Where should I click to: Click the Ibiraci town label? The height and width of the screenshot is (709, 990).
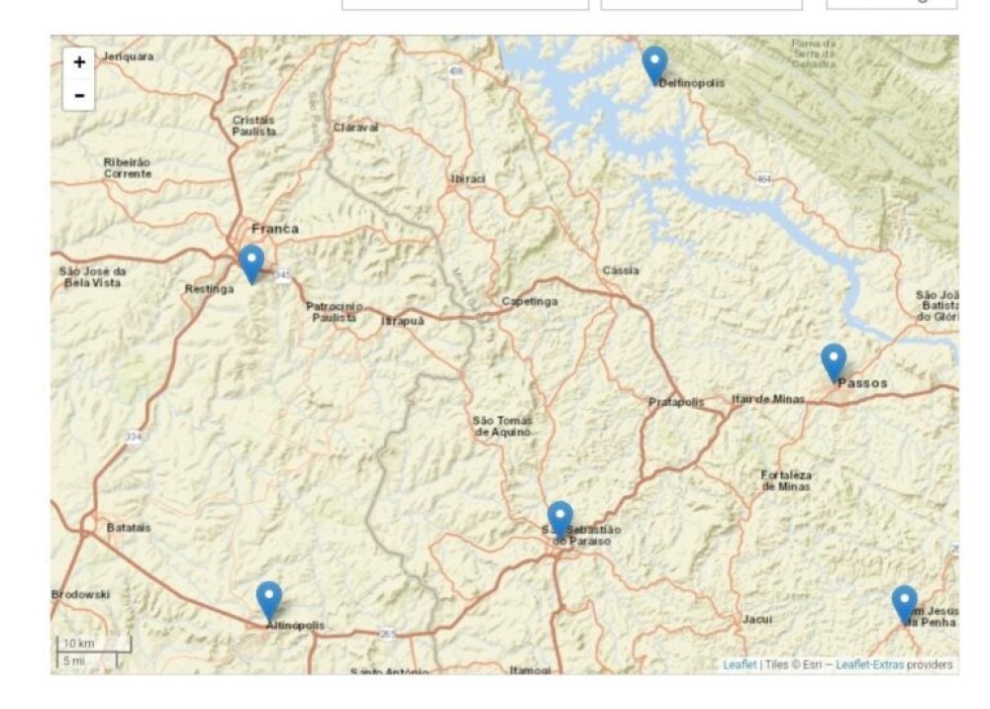[468, 178]
